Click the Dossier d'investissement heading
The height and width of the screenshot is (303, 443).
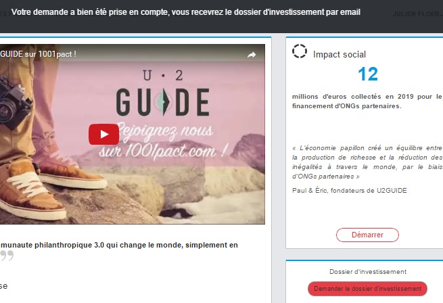click(368, 272)
